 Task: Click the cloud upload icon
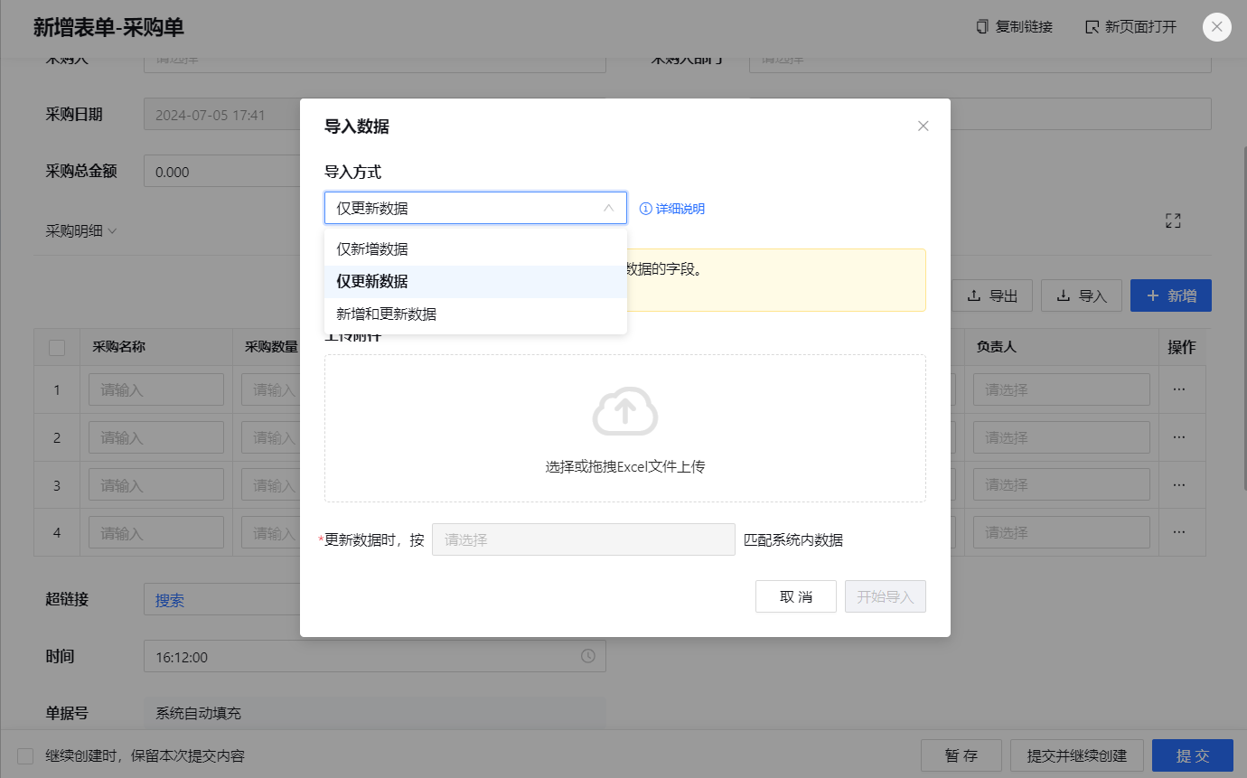tap(624, 411)
